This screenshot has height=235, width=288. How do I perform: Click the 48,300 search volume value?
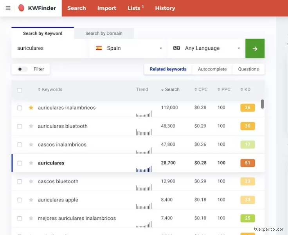click(168, 126)
